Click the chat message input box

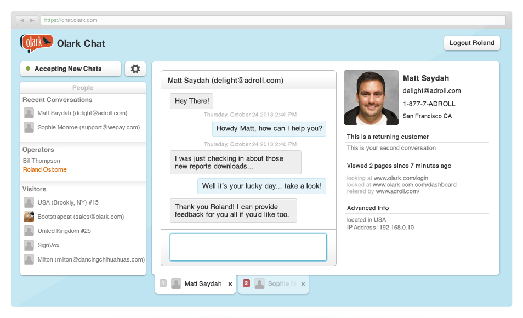tap(248, 247)
